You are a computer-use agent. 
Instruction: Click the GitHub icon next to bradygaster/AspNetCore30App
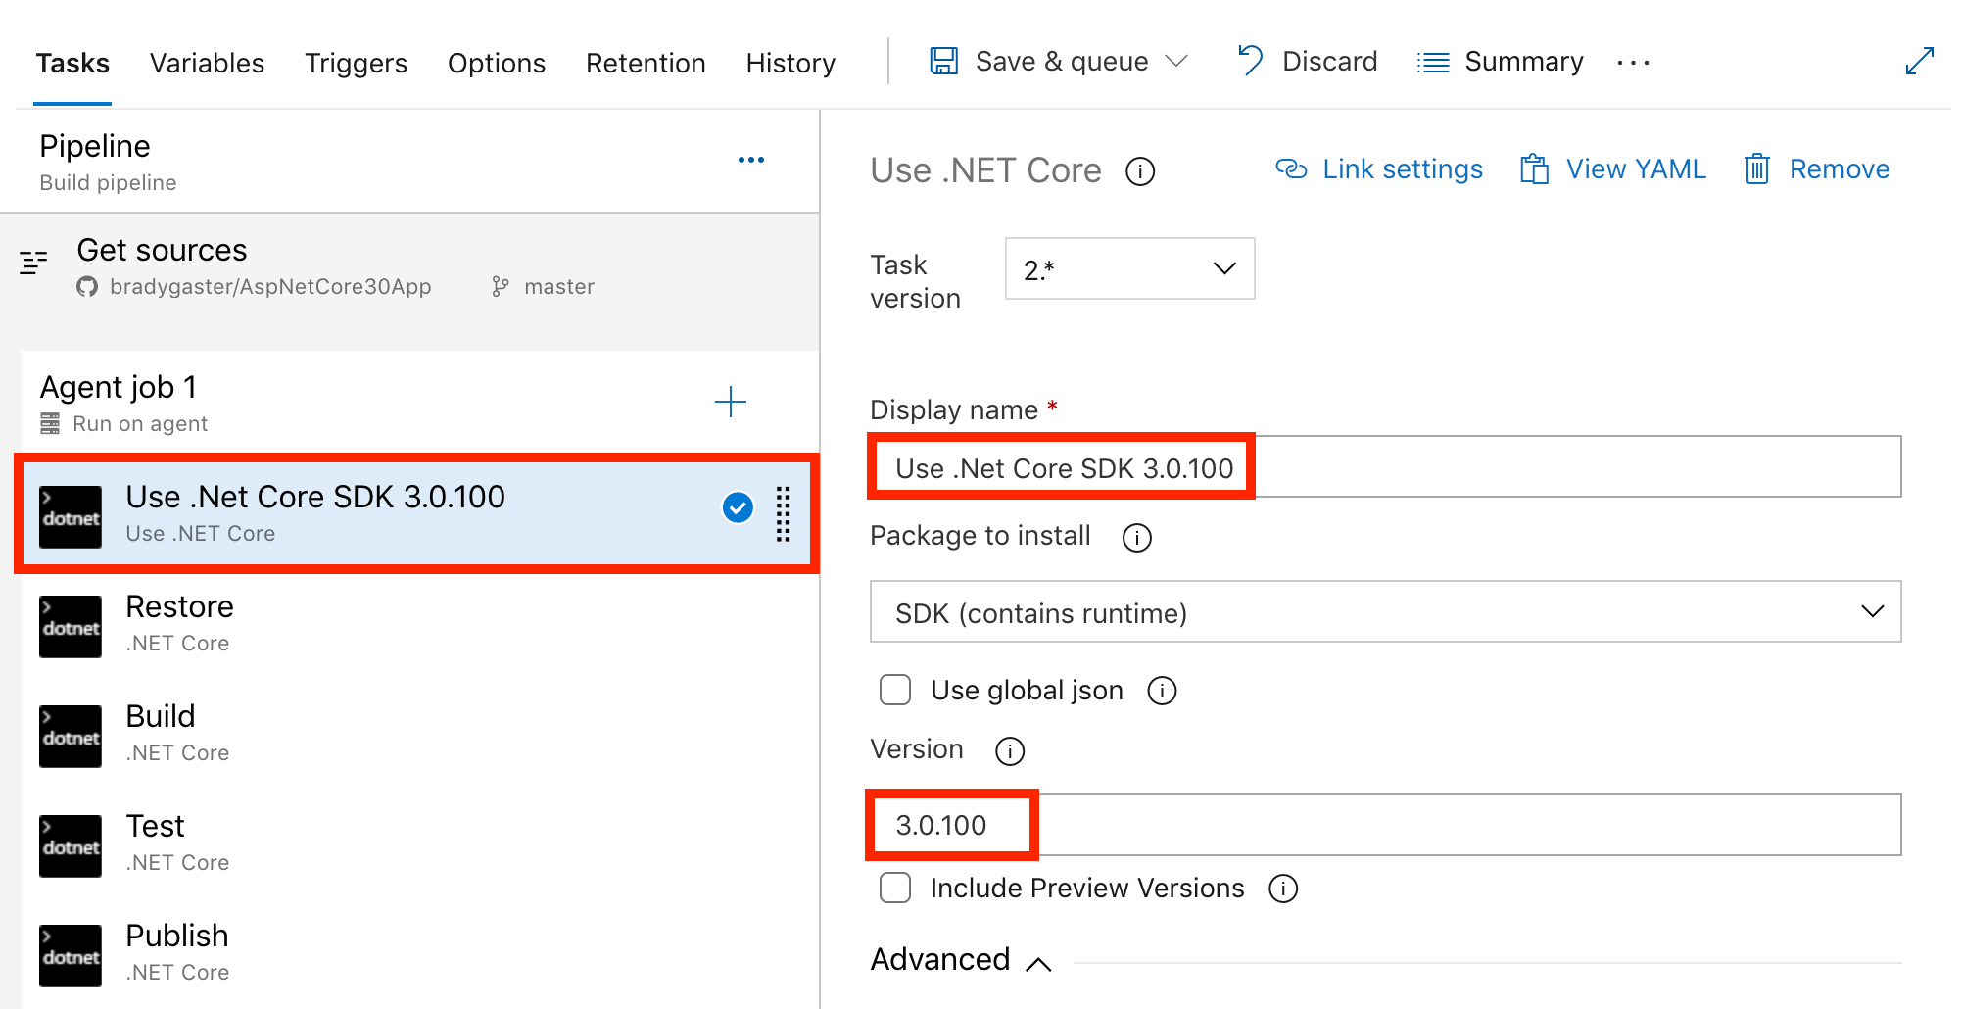(x=86, y=286)
